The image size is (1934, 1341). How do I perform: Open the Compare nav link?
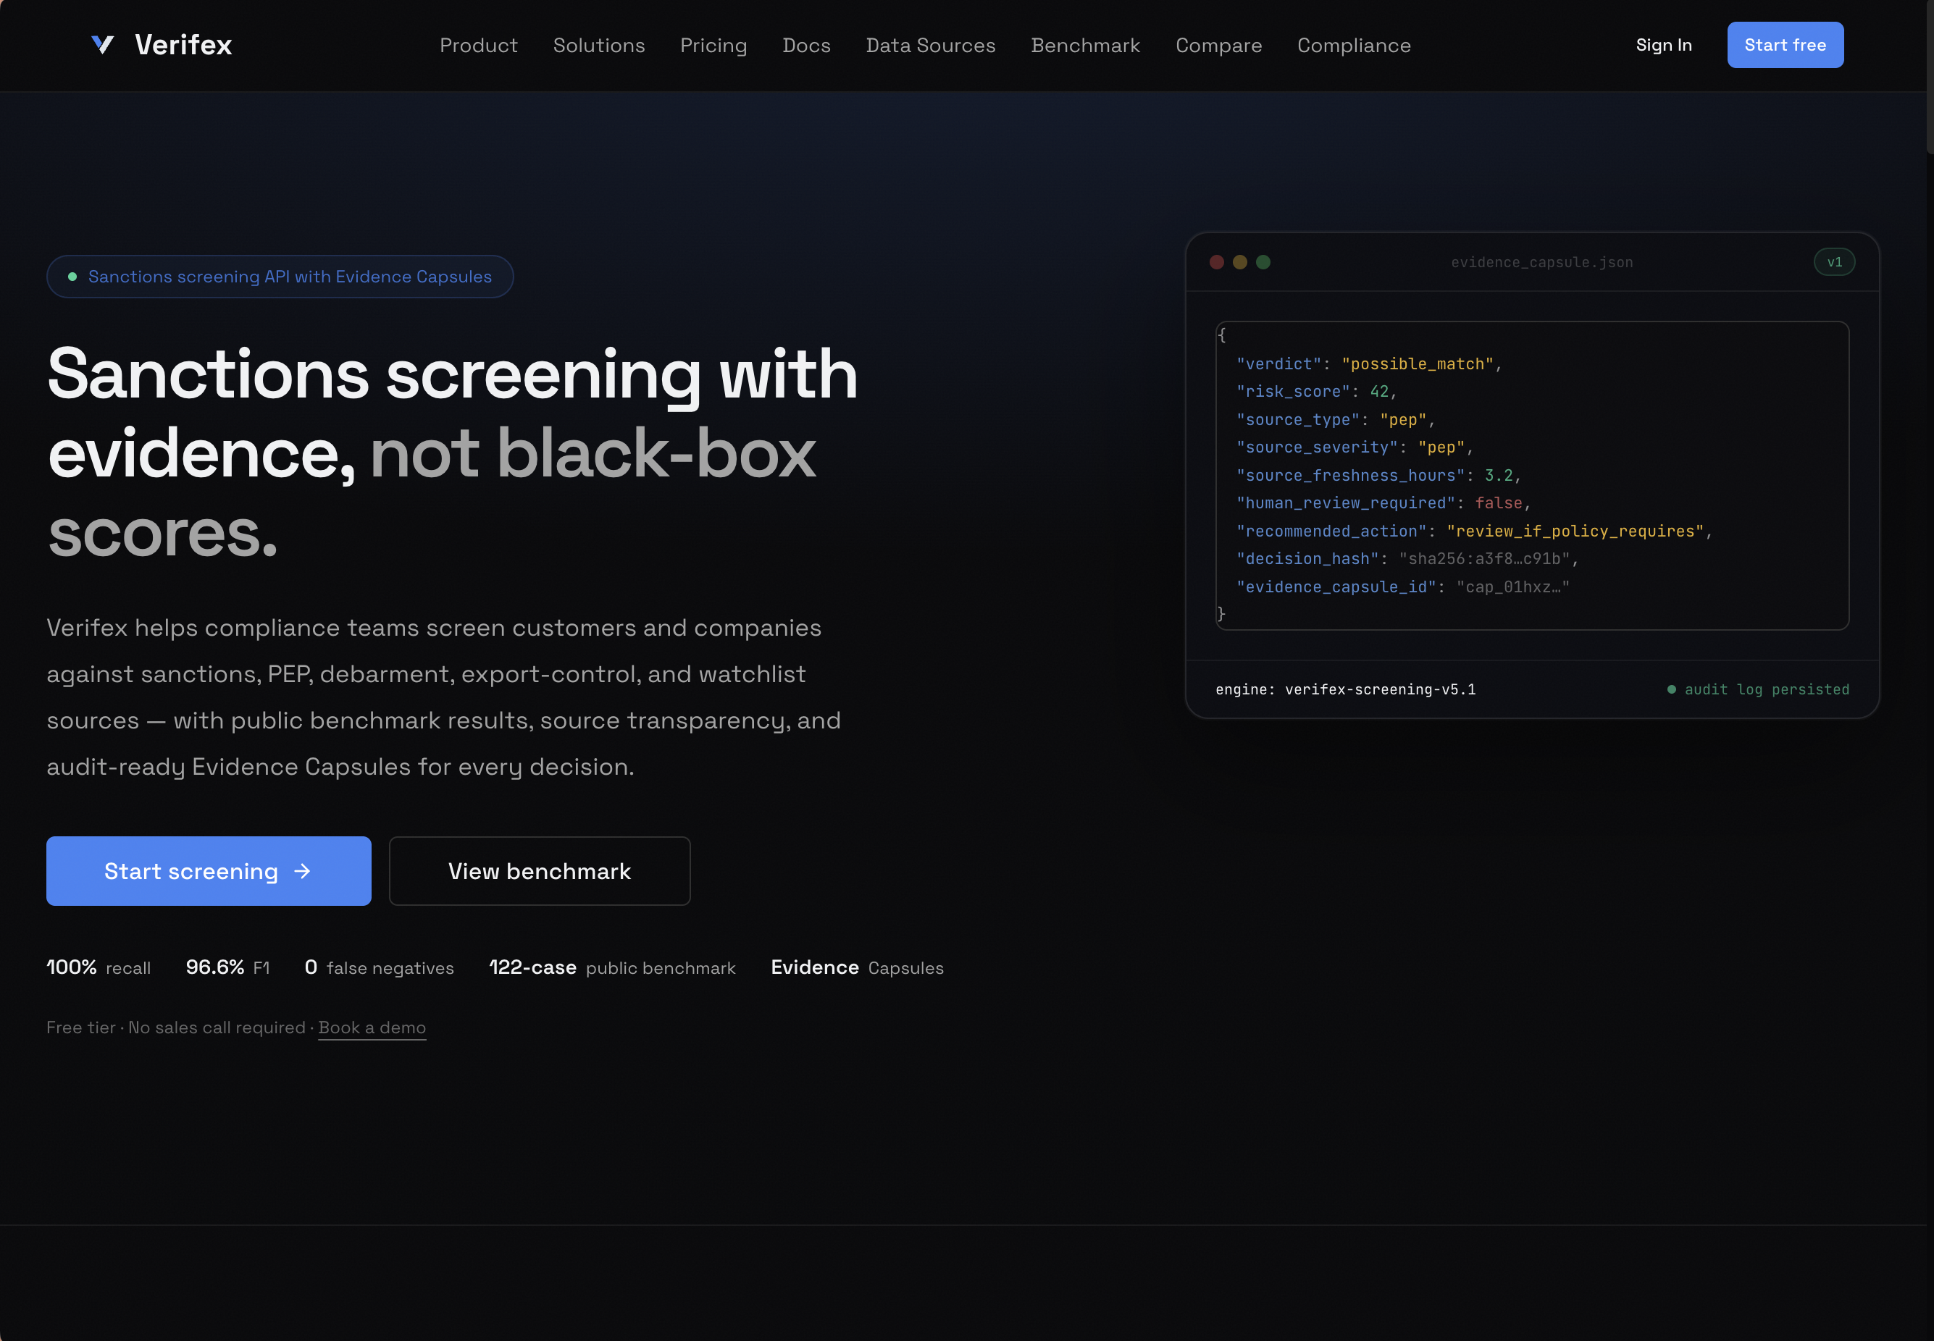pos(1219,46)
